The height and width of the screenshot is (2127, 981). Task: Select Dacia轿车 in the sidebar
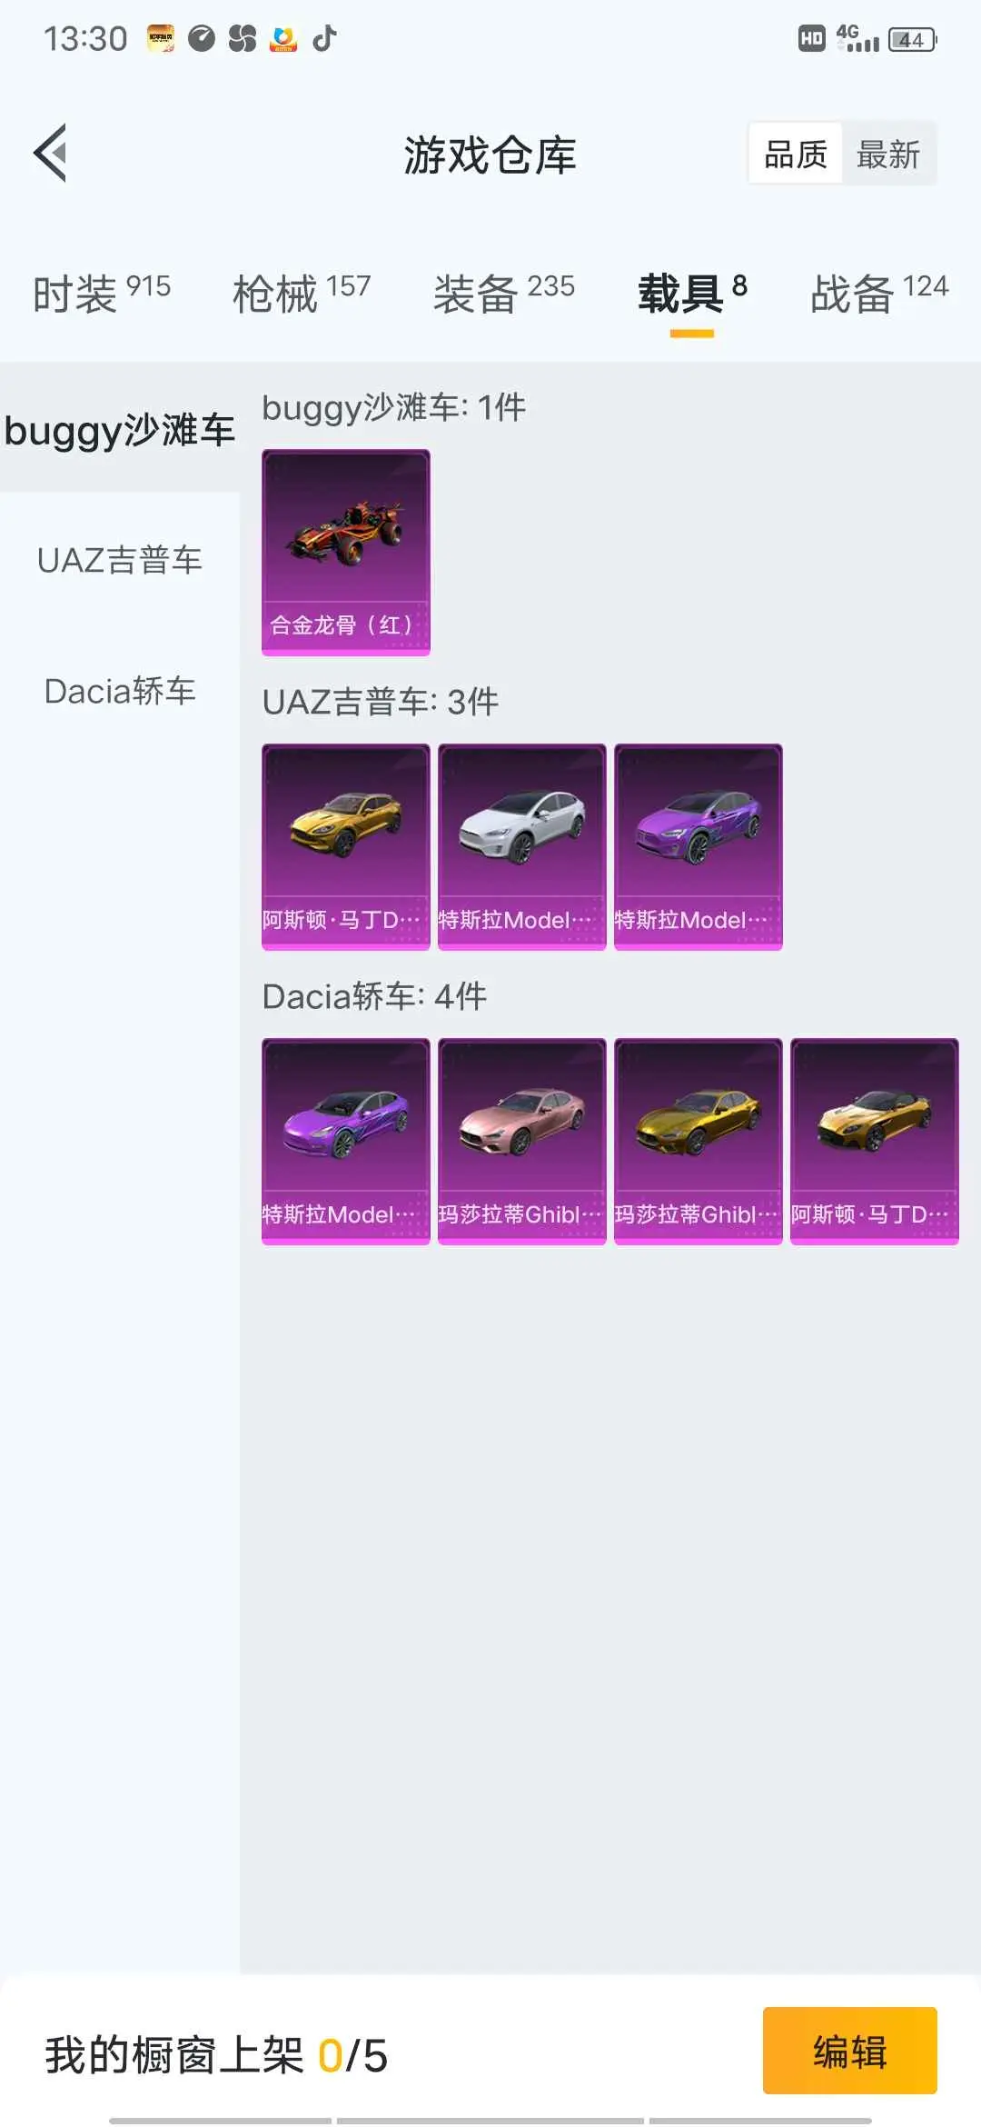pos(120,691)
